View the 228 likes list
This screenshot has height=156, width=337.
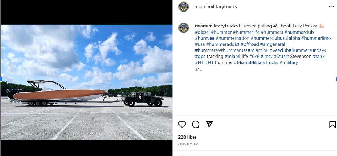click(187, 137)
